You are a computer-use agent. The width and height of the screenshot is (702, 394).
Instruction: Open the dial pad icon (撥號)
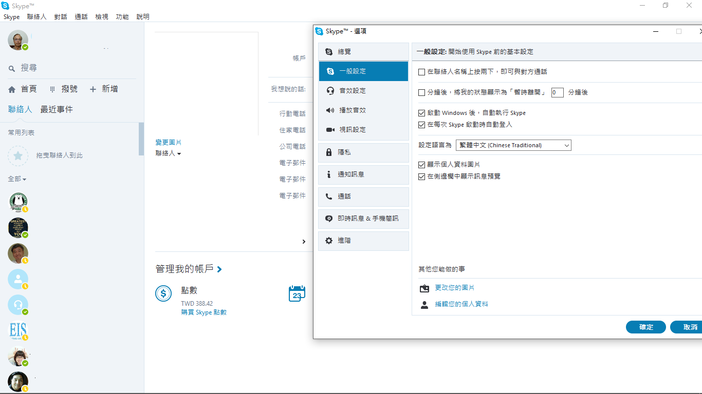pyautogui.click(x=52, y=89)
